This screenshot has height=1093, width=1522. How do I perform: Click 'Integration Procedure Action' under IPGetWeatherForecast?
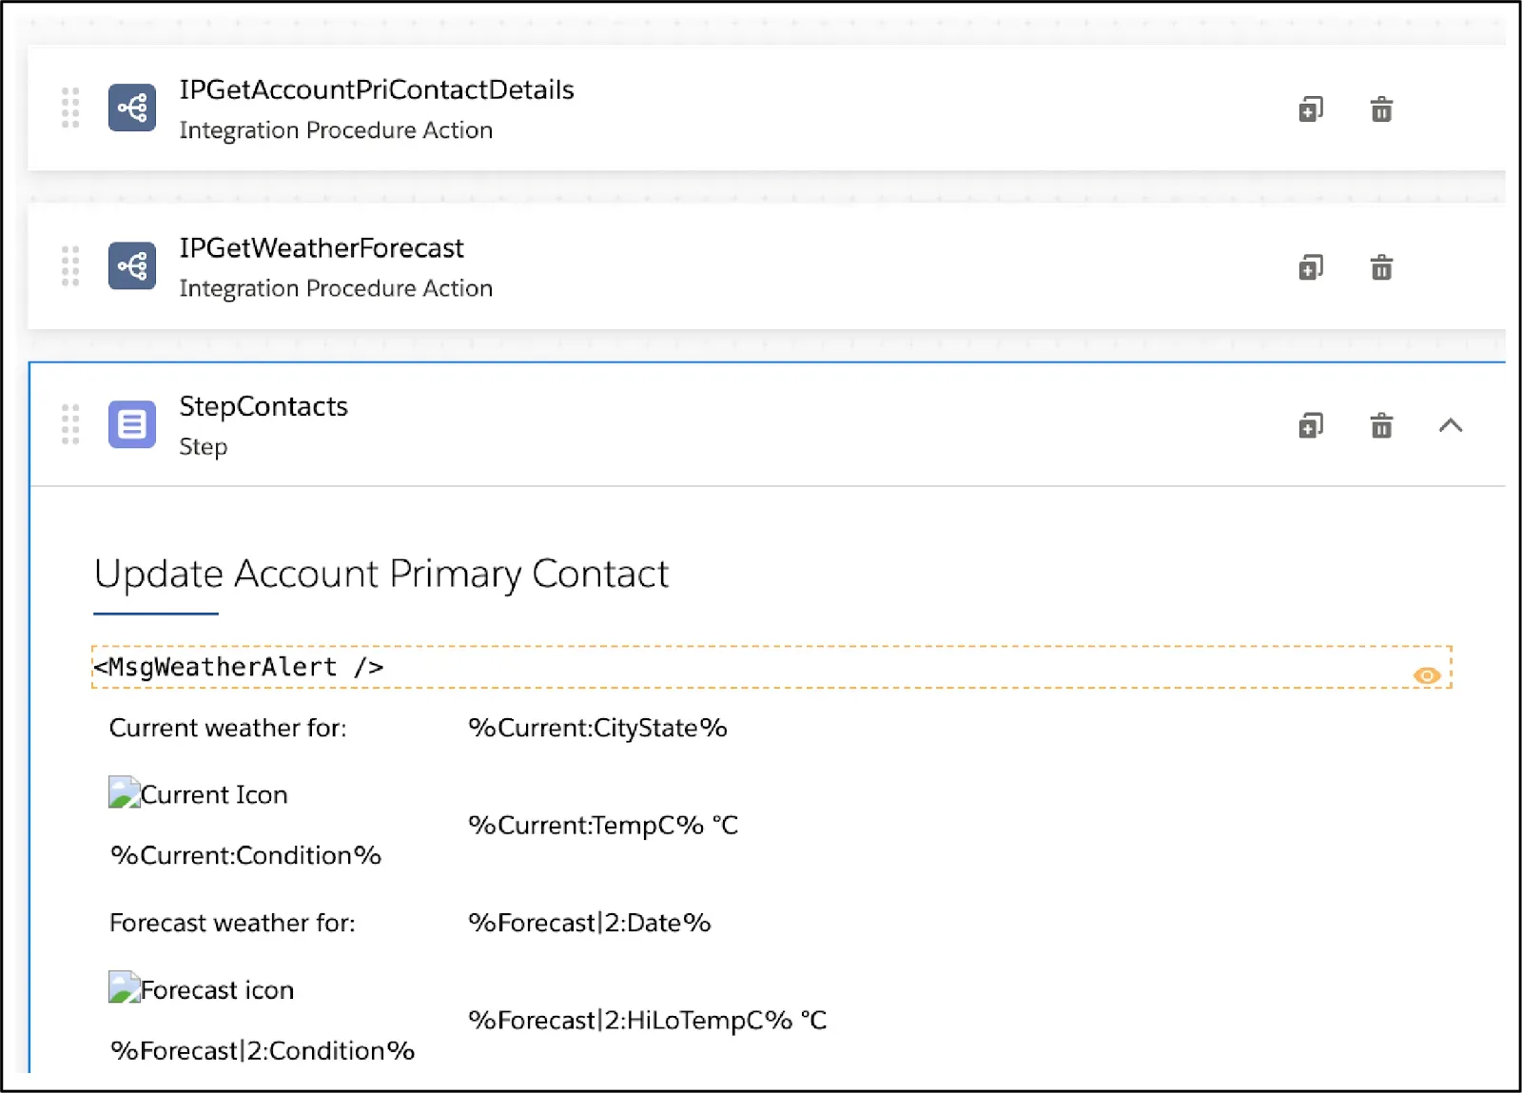click(x=336, y=288)
